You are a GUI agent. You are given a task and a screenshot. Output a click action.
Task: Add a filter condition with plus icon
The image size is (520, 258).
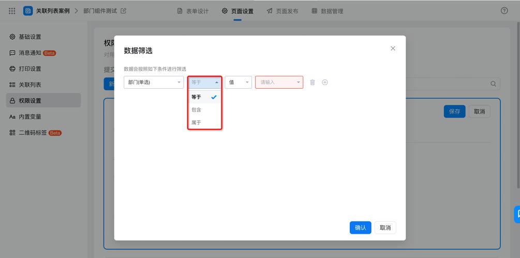tap(325, 83)
